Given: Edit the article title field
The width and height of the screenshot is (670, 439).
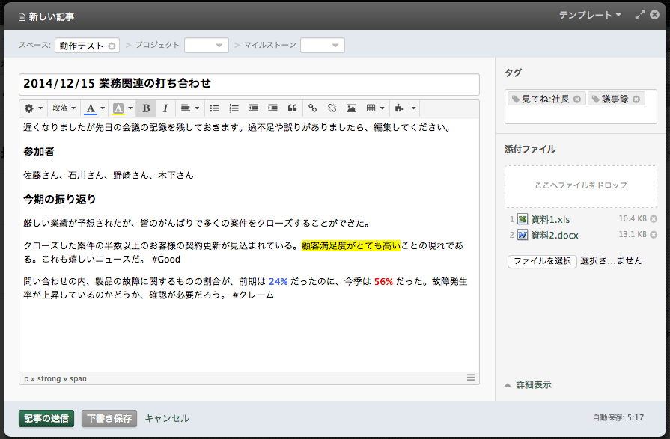Looking at the screenshot, I should (249, 84).
